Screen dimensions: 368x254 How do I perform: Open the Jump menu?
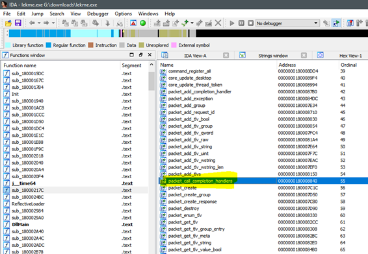point(37,14)
